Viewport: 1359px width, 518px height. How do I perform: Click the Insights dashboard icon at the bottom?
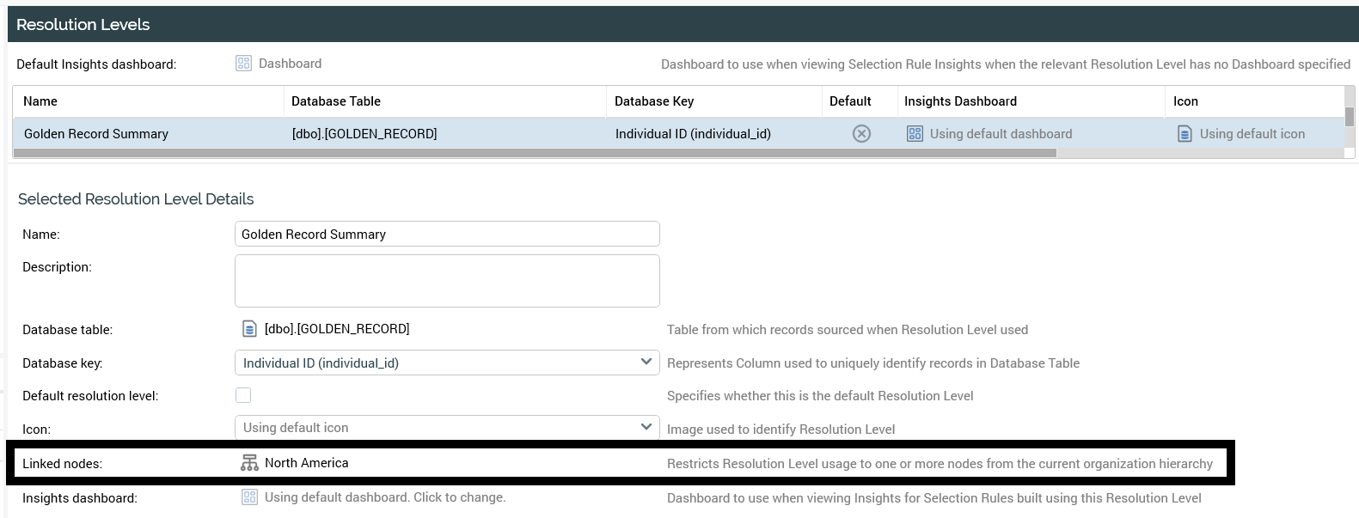[249, 497]
